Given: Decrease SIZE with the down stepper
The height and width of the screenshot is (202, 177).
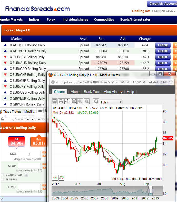Looking at the screenshot, I should pos(44,156).
